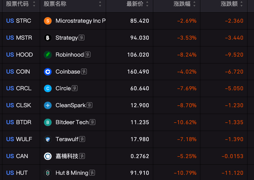This screenshot has width=254, height=180.
Task: Open the US CAN ticker row
Action: pos(127,156)
